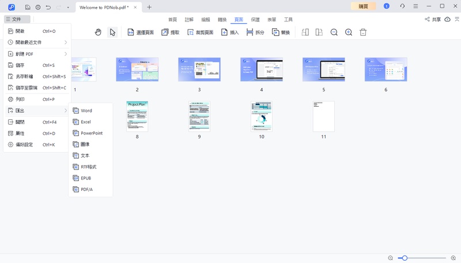Switch to the 保護 tab
The height and width of the screenshot is (263, 461).
(x=255, y=19)
